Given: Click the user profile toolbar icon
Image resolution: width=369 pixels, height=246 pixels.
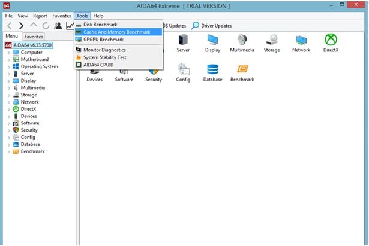Looking at the screenshot, I should pyautogui.click(x=58, y=25).
